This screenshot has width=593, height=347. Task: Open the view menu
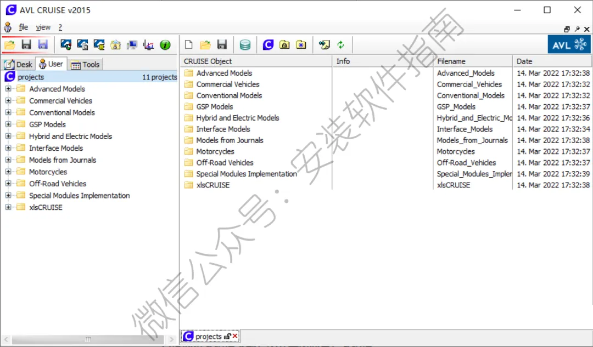pyautogui.click(x=43, y=27)
